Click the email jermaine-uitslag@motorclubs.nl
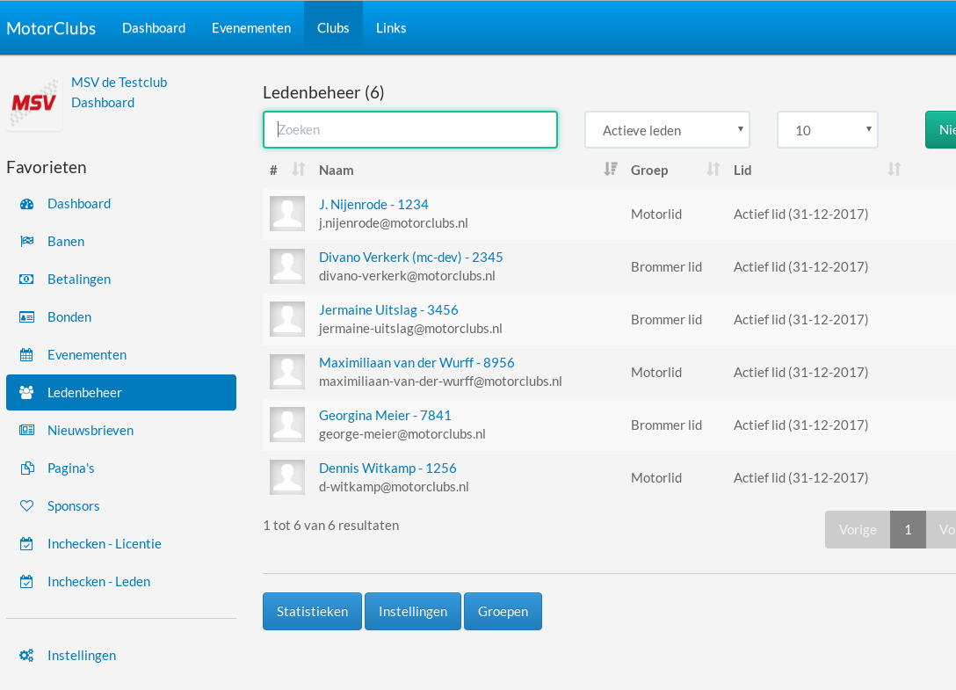The height and width of the screenshot is (690, 956). (410, 329)
